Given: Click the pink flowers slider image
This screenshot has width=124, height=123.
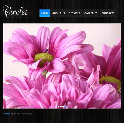Looking at the screenshot, I should (x=62, y=66).
